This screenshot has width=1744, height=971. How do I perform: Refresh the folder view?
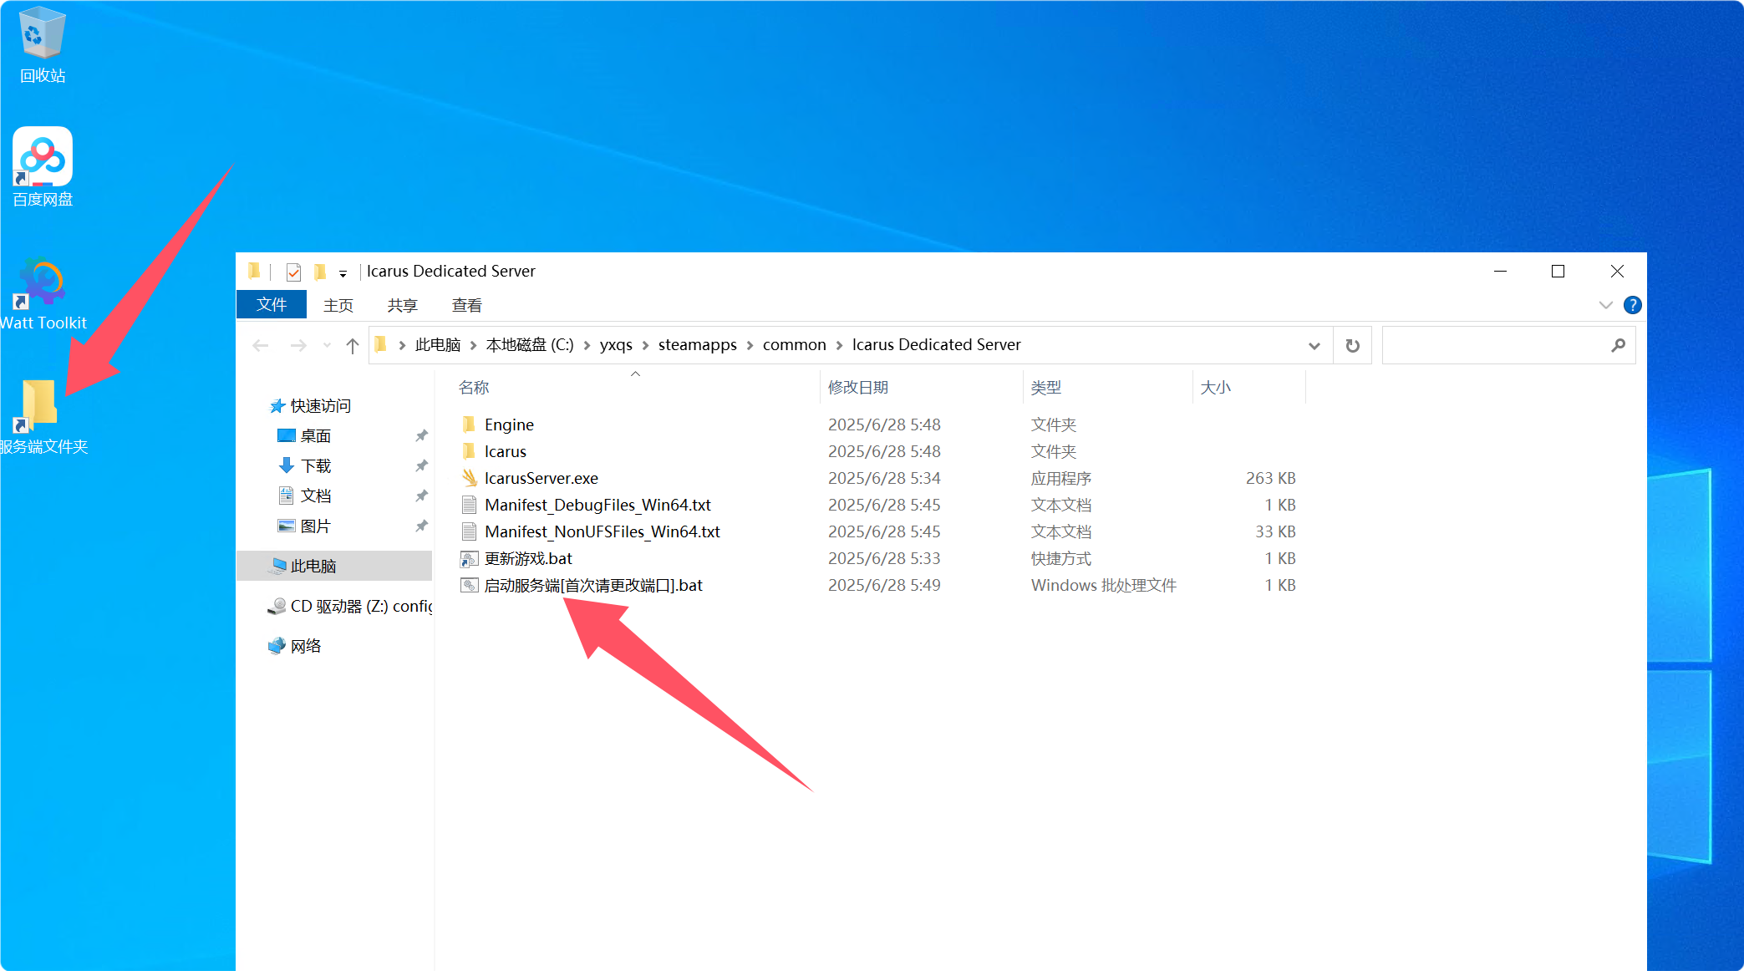click(x=1352, y=345)
